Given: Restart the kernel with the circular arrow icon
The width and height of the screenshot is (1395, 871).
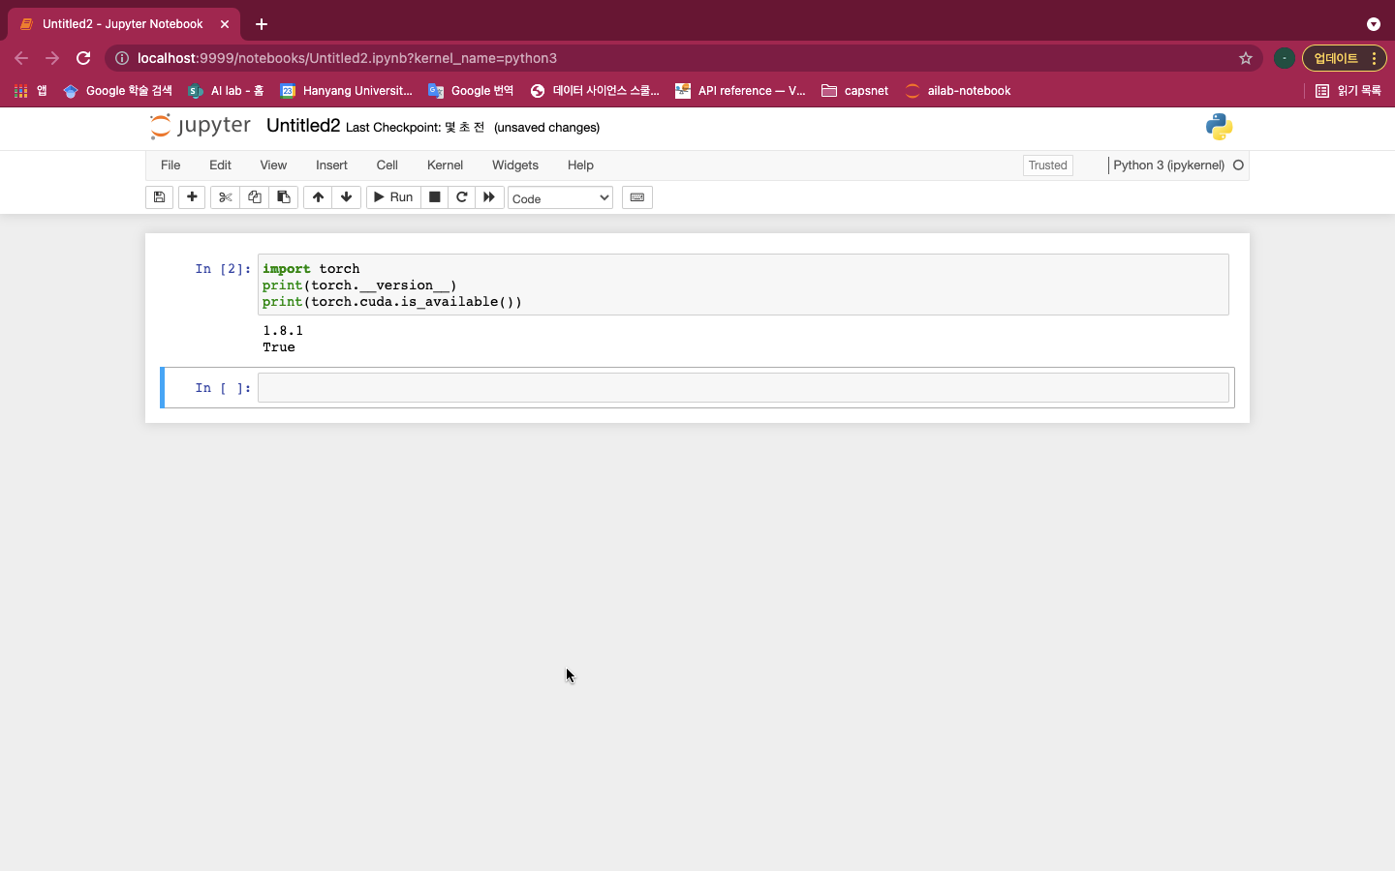Looking at the screenshot, I should [x=462, y=197].
